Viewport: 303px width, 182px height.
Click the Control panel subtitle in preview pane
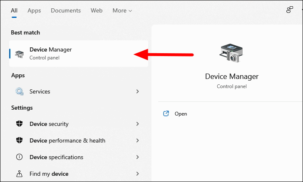[232, 86]
